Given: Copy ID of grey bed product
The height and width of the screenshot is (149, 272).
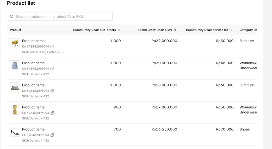Looking at the screenshot, I should tap(52, 91).
